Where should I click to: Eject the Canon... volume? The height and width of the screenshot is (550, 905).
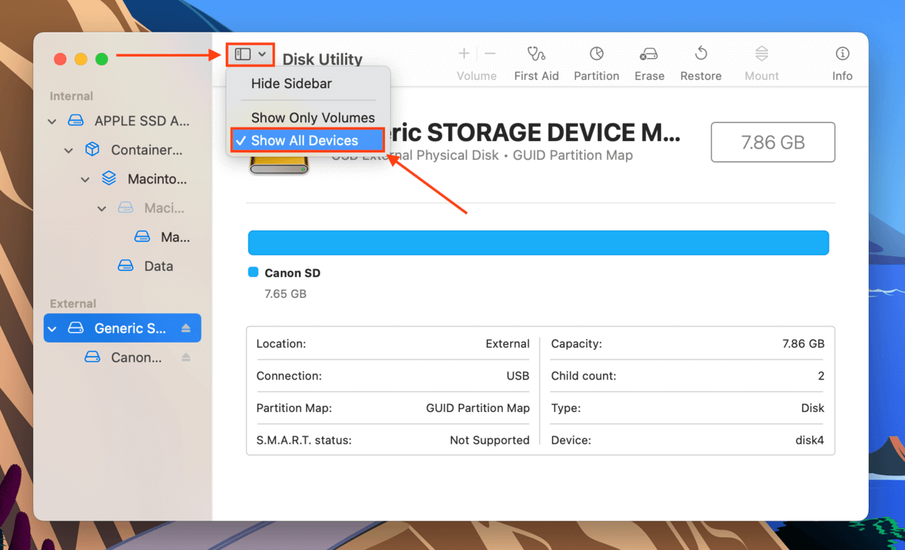pos(186,358)
